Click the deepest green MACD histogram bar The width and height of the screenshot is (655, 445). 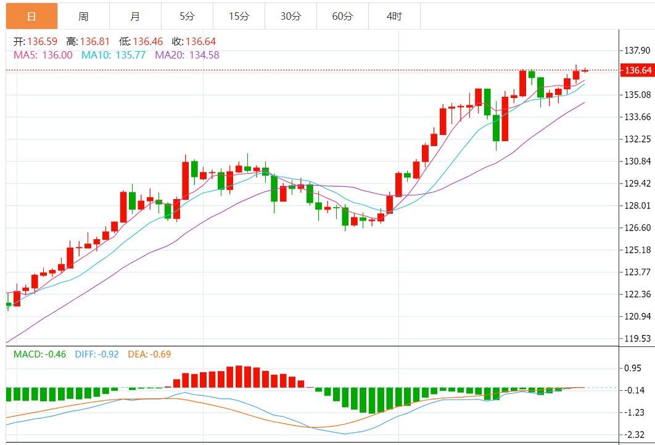coord(372,401)
